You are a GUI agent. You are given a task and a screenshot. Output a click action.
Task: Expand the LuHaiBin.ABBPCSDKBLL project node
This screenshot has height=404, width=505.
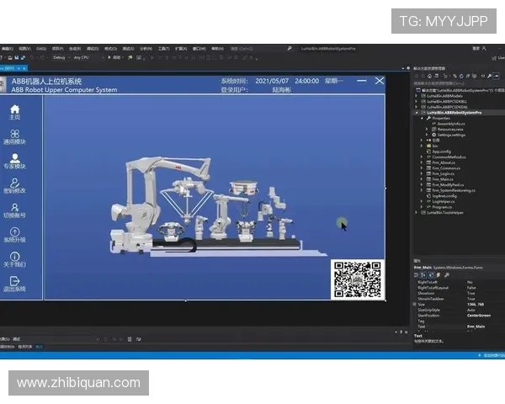pyautogui.click(x=416, y=101)
